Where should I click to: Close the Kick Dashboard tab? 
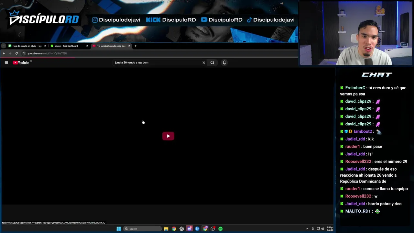(x=87, y=46)
